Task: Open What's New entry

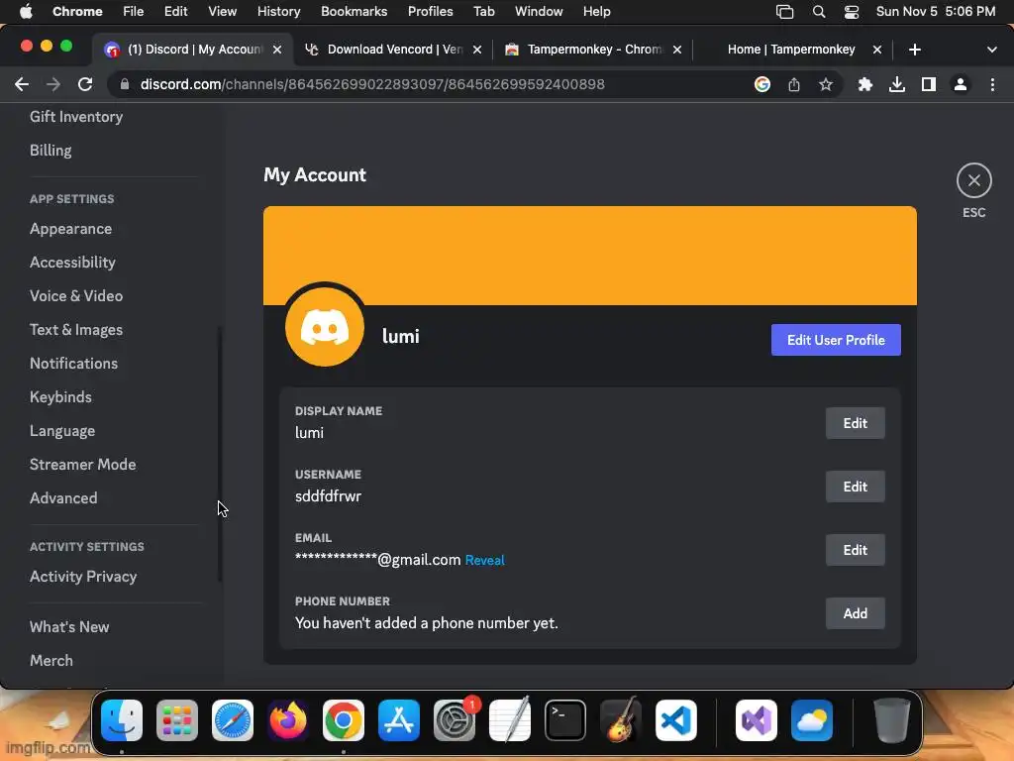Action: [x=69, y=626]
